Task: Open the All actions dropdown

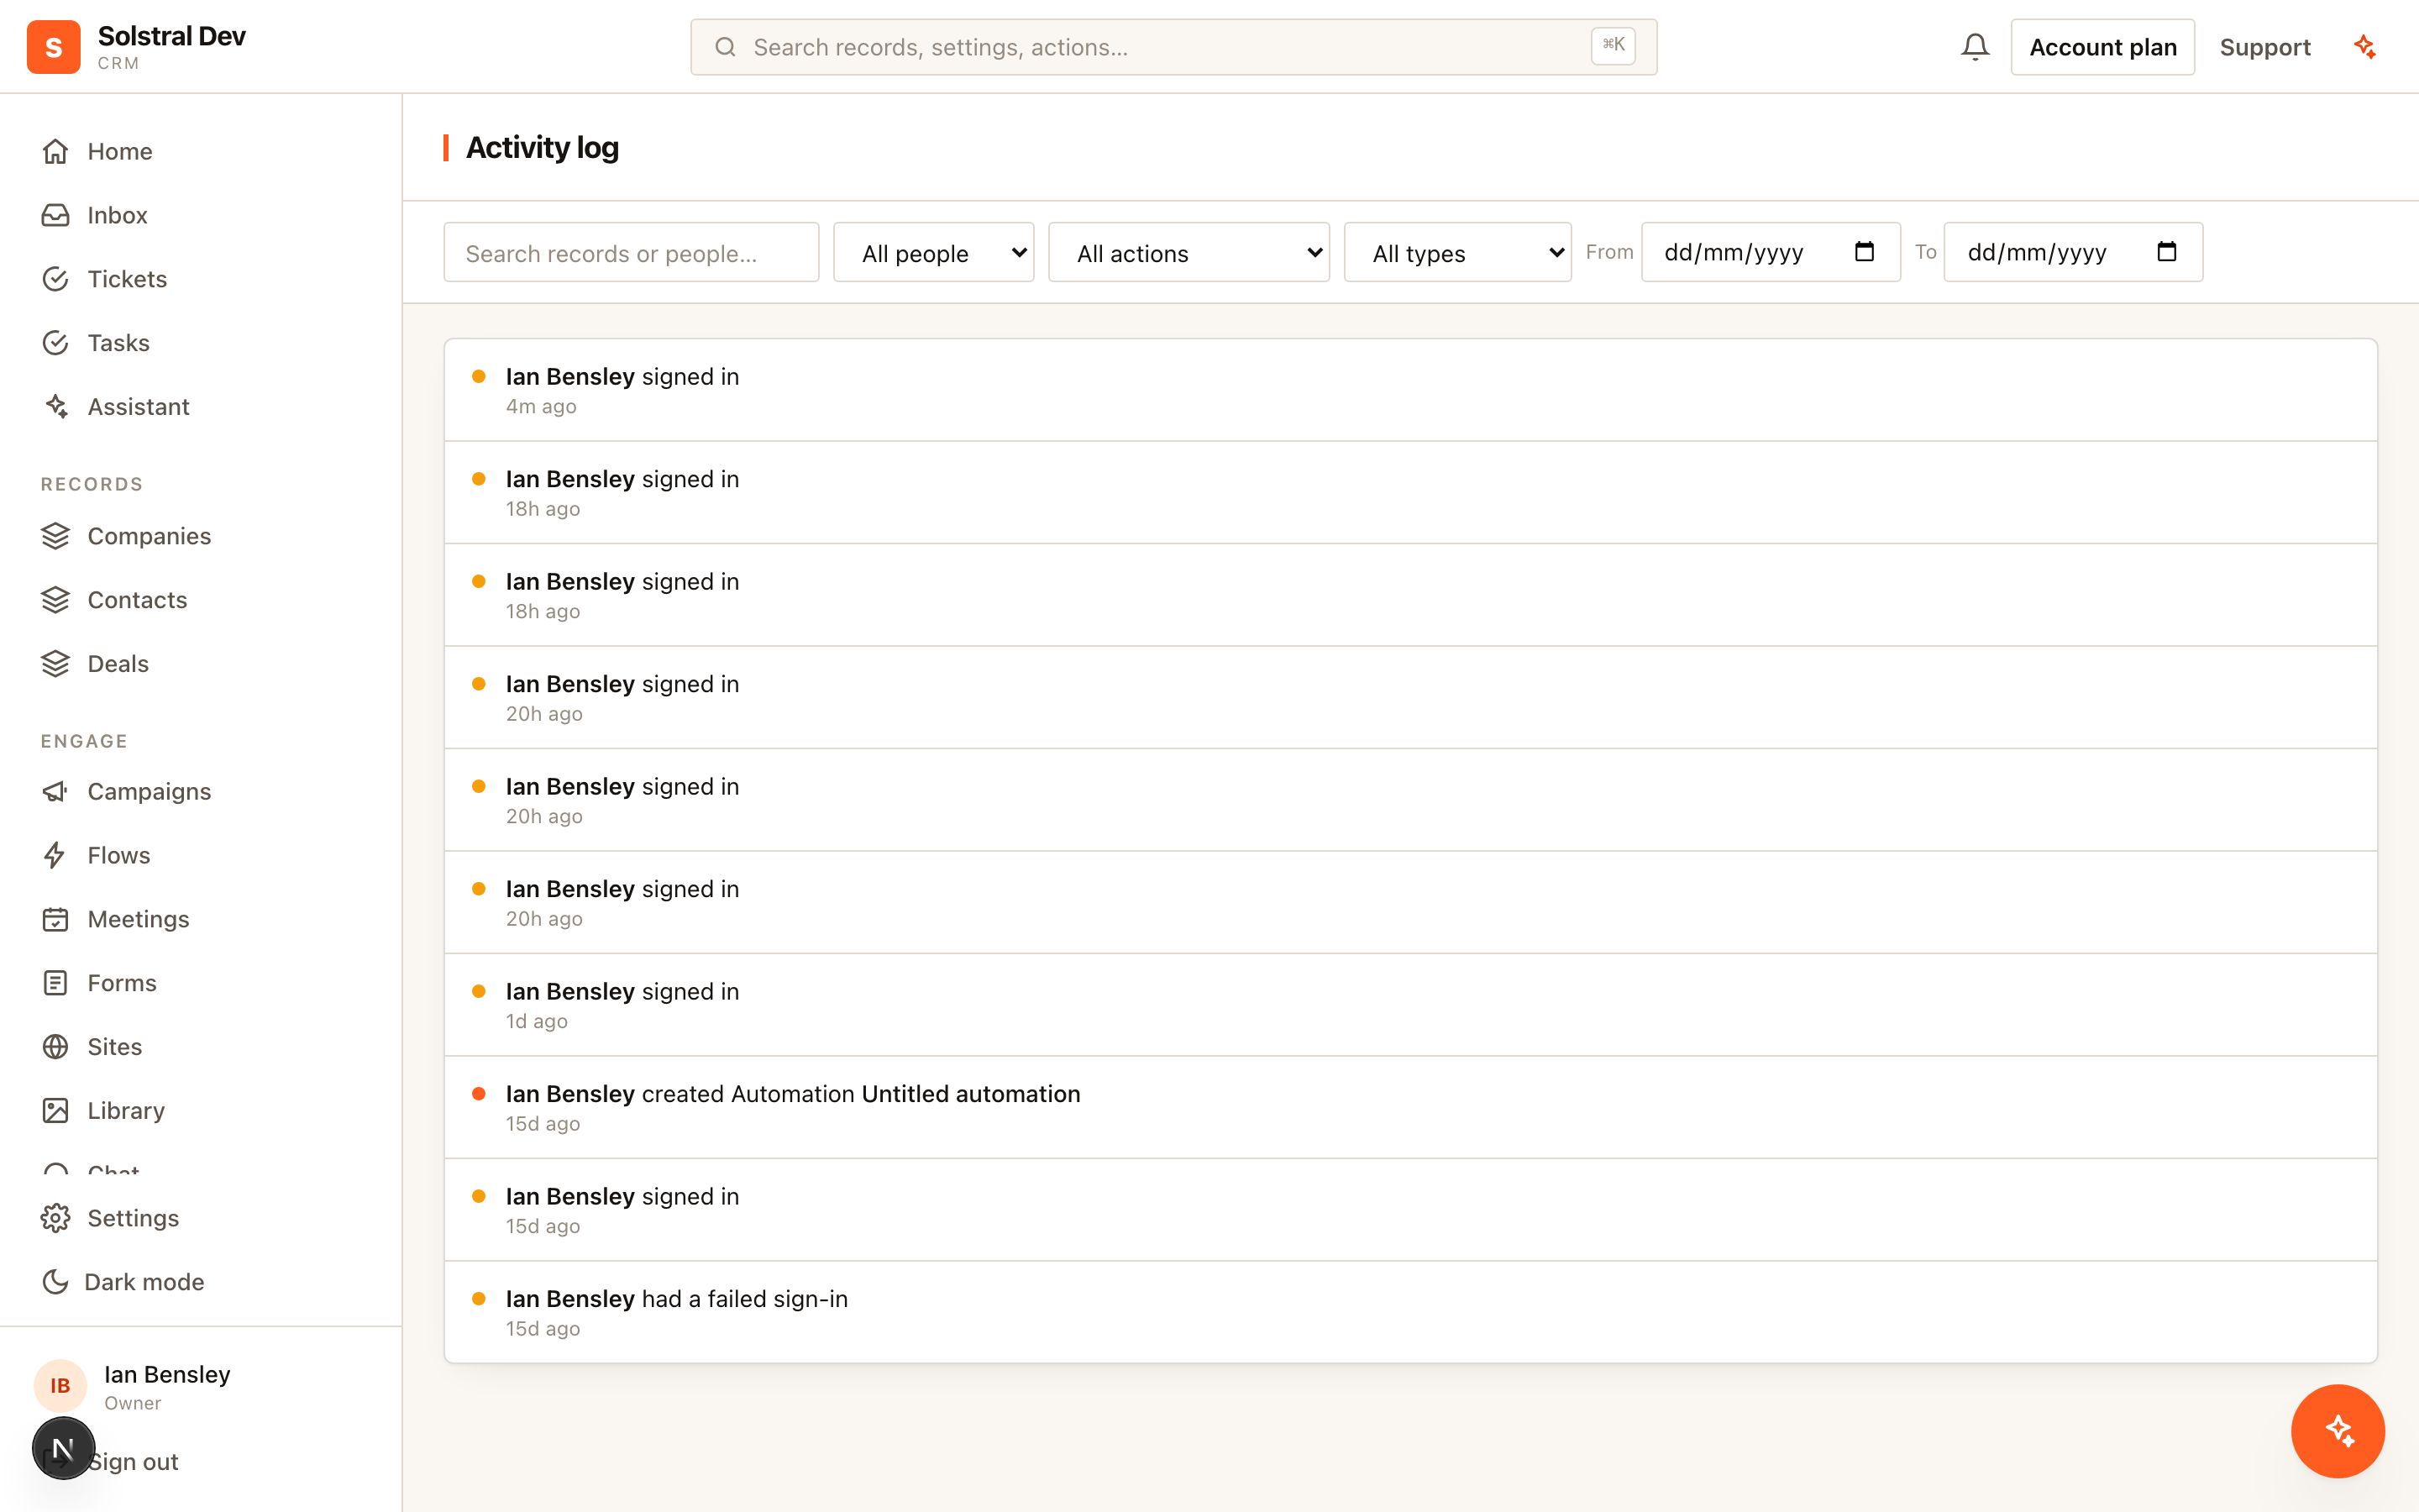Action: click(x=1189, y=253)
